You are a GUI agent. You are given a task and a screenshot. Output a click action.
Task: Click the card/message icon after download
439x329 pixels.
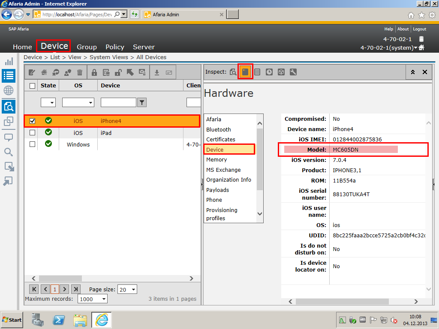click(169, 72)
